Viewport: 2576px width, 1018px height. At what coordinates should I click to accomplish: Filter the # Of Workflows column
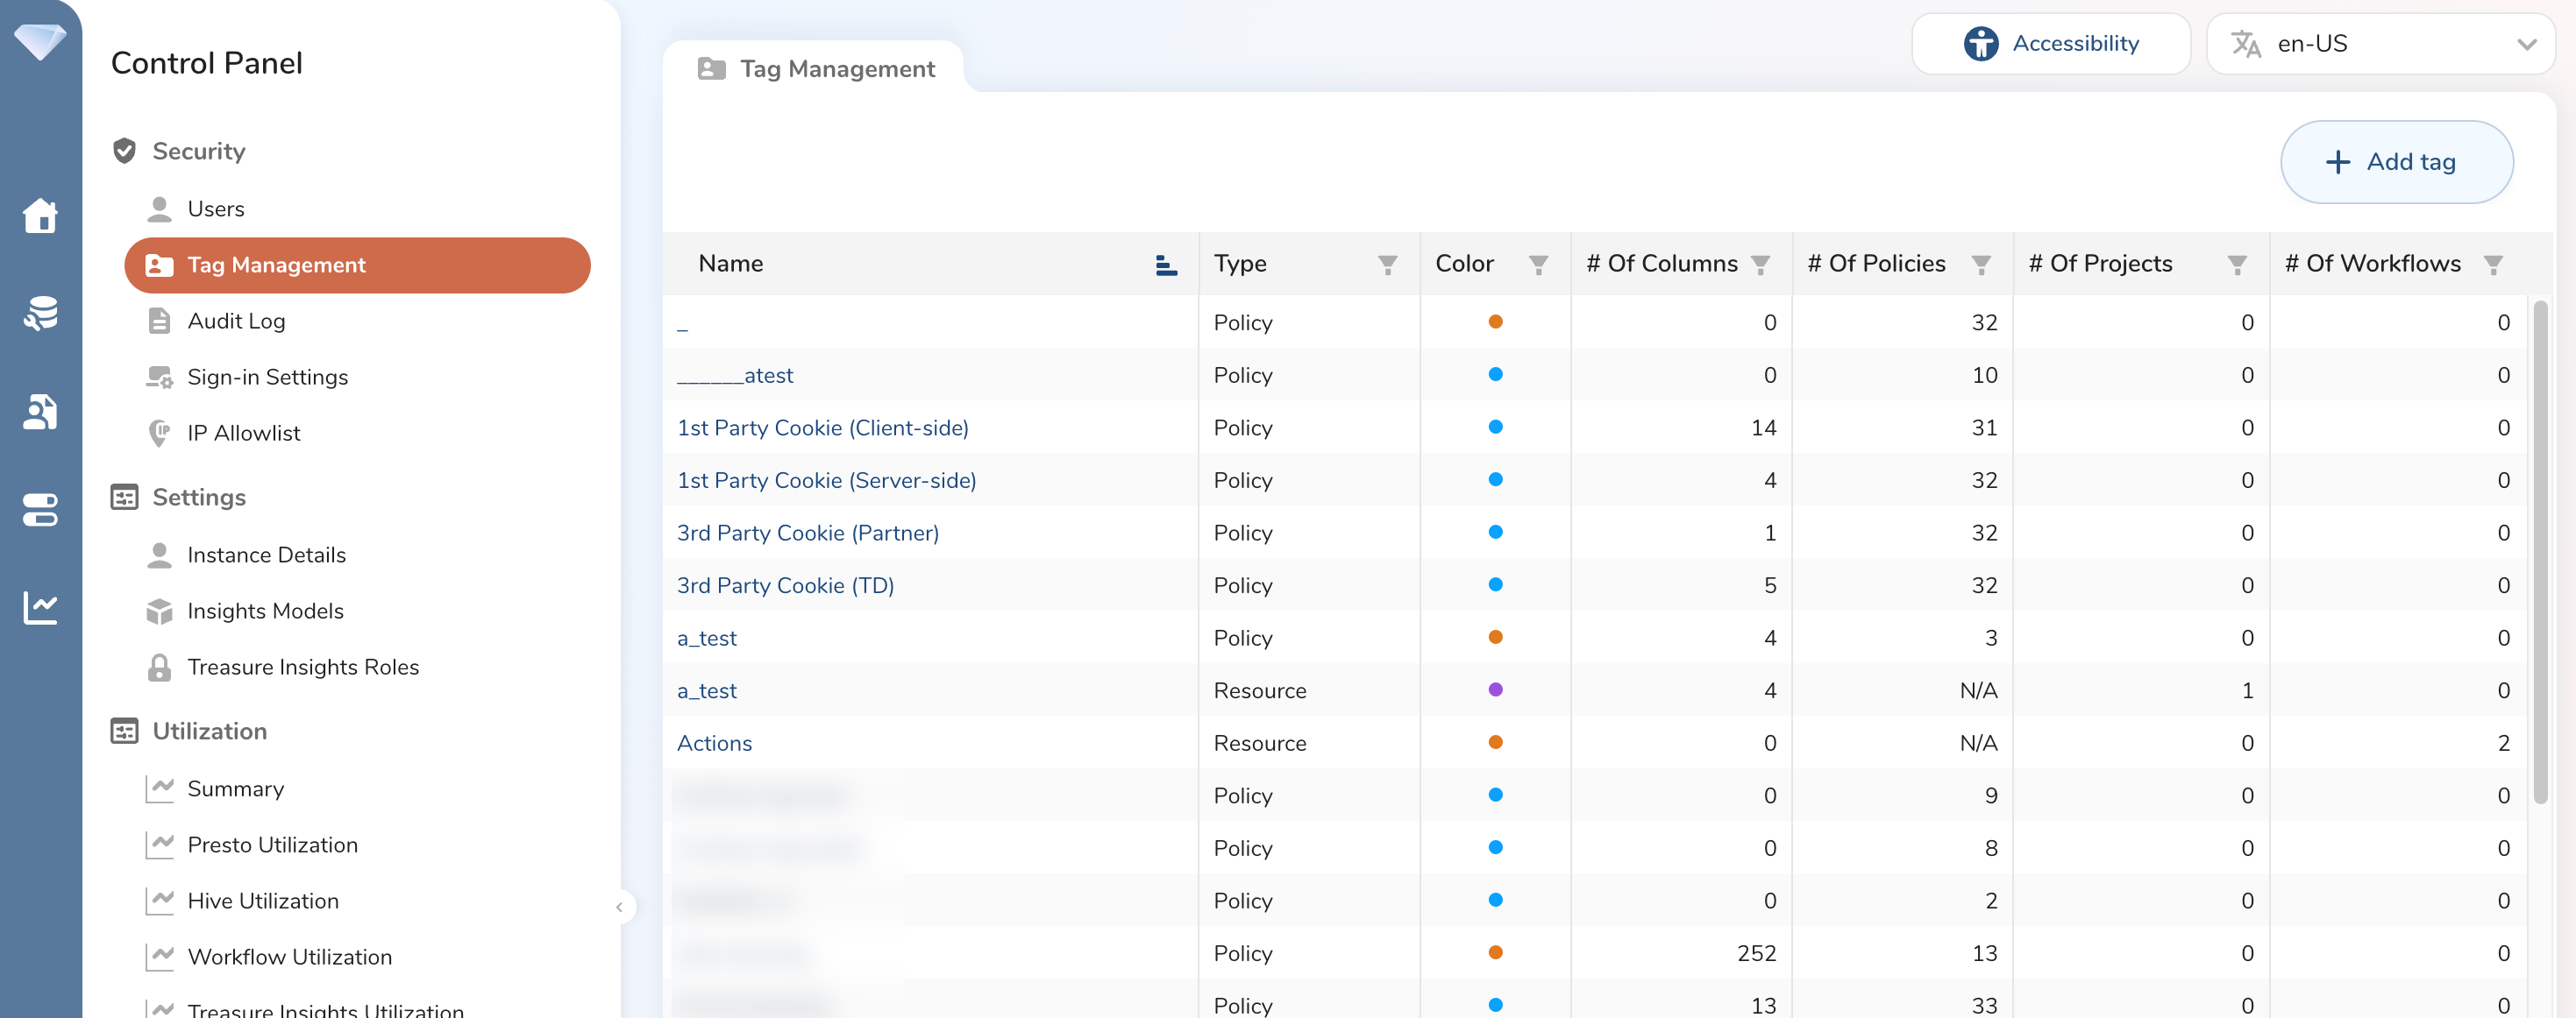point(2492,264)
